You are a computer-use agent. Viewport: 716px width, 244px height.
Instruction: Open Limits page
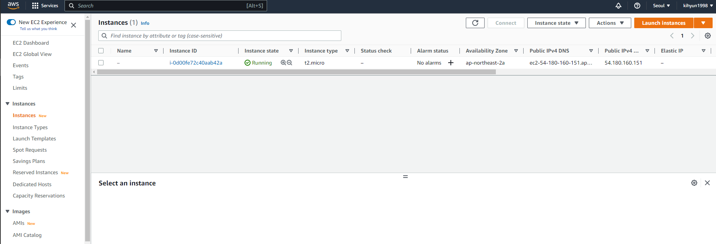[20, 88]
